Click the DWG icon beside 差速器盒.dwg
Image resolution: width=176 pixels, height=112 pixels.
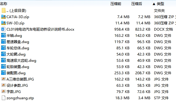point(3,42)
